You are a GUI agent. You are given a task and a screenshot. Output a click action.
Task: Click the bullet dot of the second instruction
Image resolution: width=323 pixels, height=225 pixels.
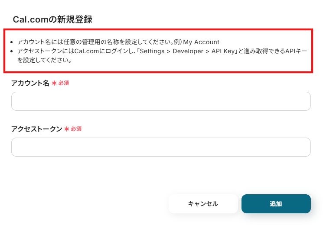(x=12, y=51)
